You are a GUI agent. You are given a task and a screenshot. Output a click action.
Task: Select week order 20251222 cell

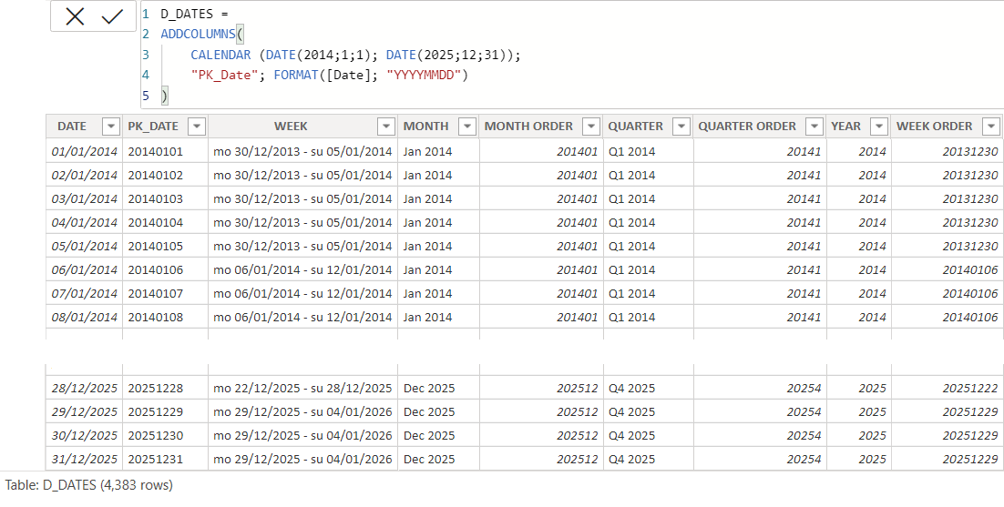947,388
